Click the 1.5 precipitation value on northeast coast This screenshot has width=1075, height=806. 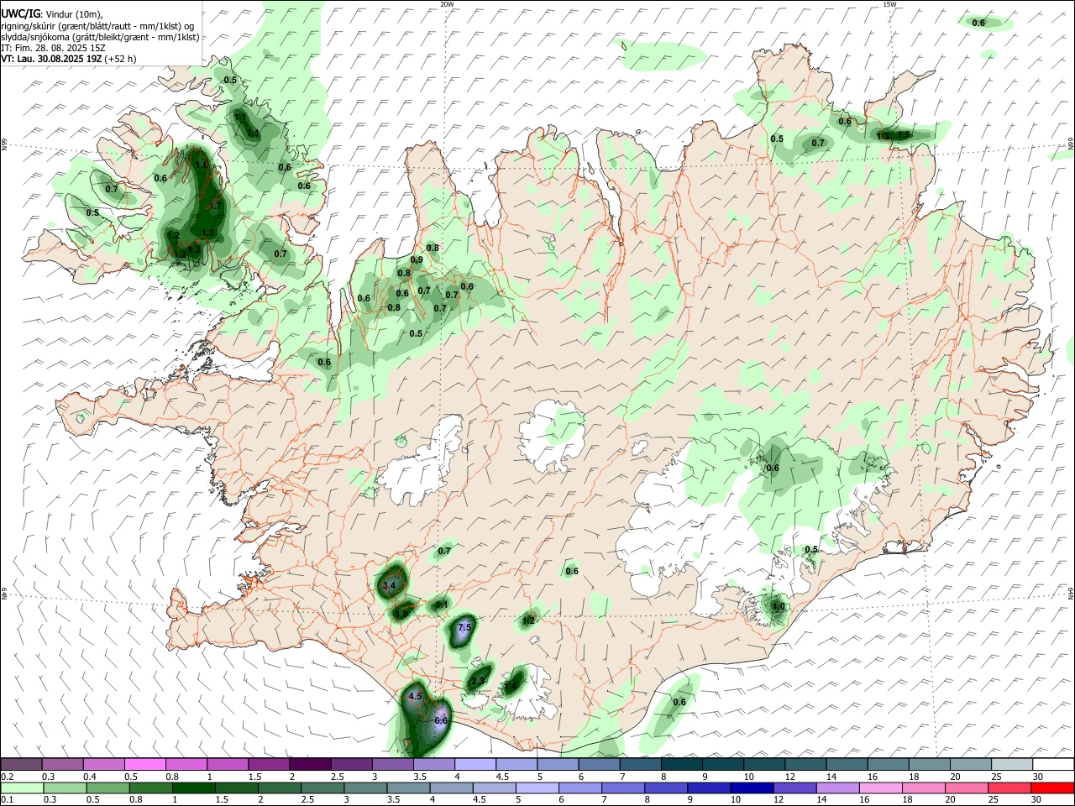904,134
